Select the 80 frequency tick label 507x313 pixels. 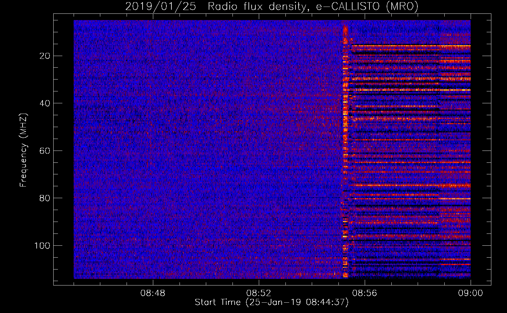[45, 198]
